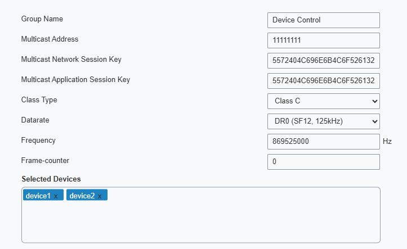Click the Multicast Application Session Key field
407x249 pixels.
pyautogui.click(x=323, y=81)
